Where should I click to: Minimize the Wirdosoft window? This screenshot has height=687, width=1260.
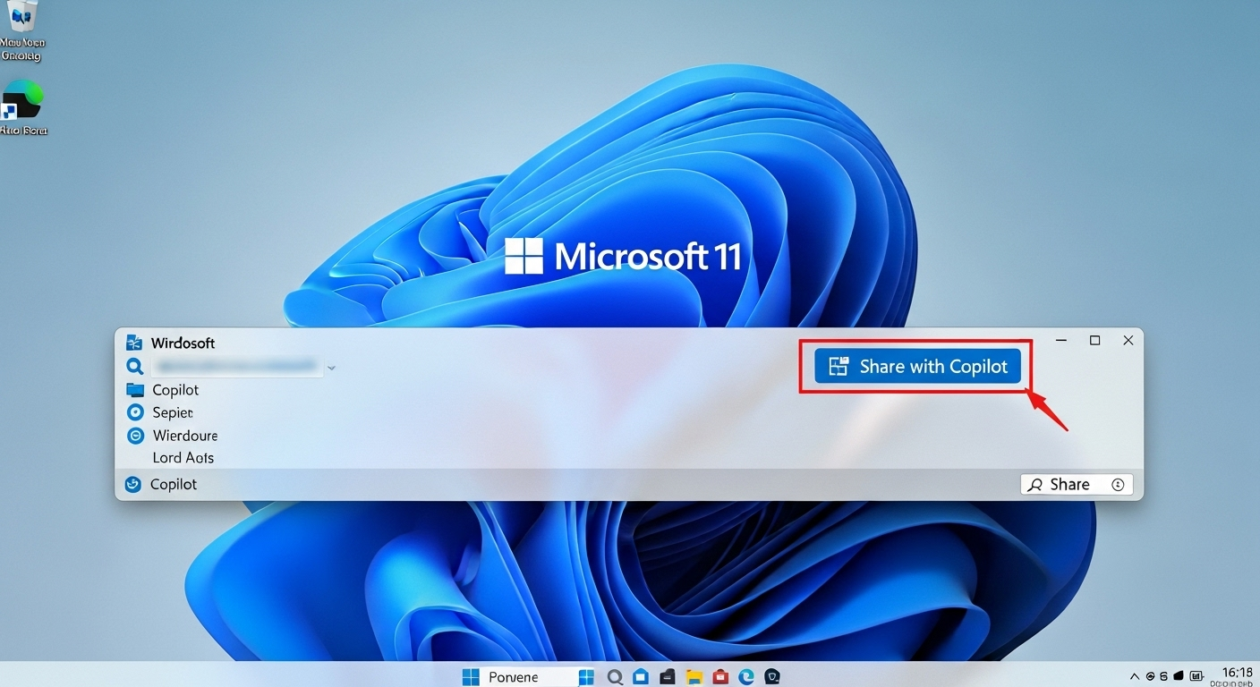(x=1061, y=340)
